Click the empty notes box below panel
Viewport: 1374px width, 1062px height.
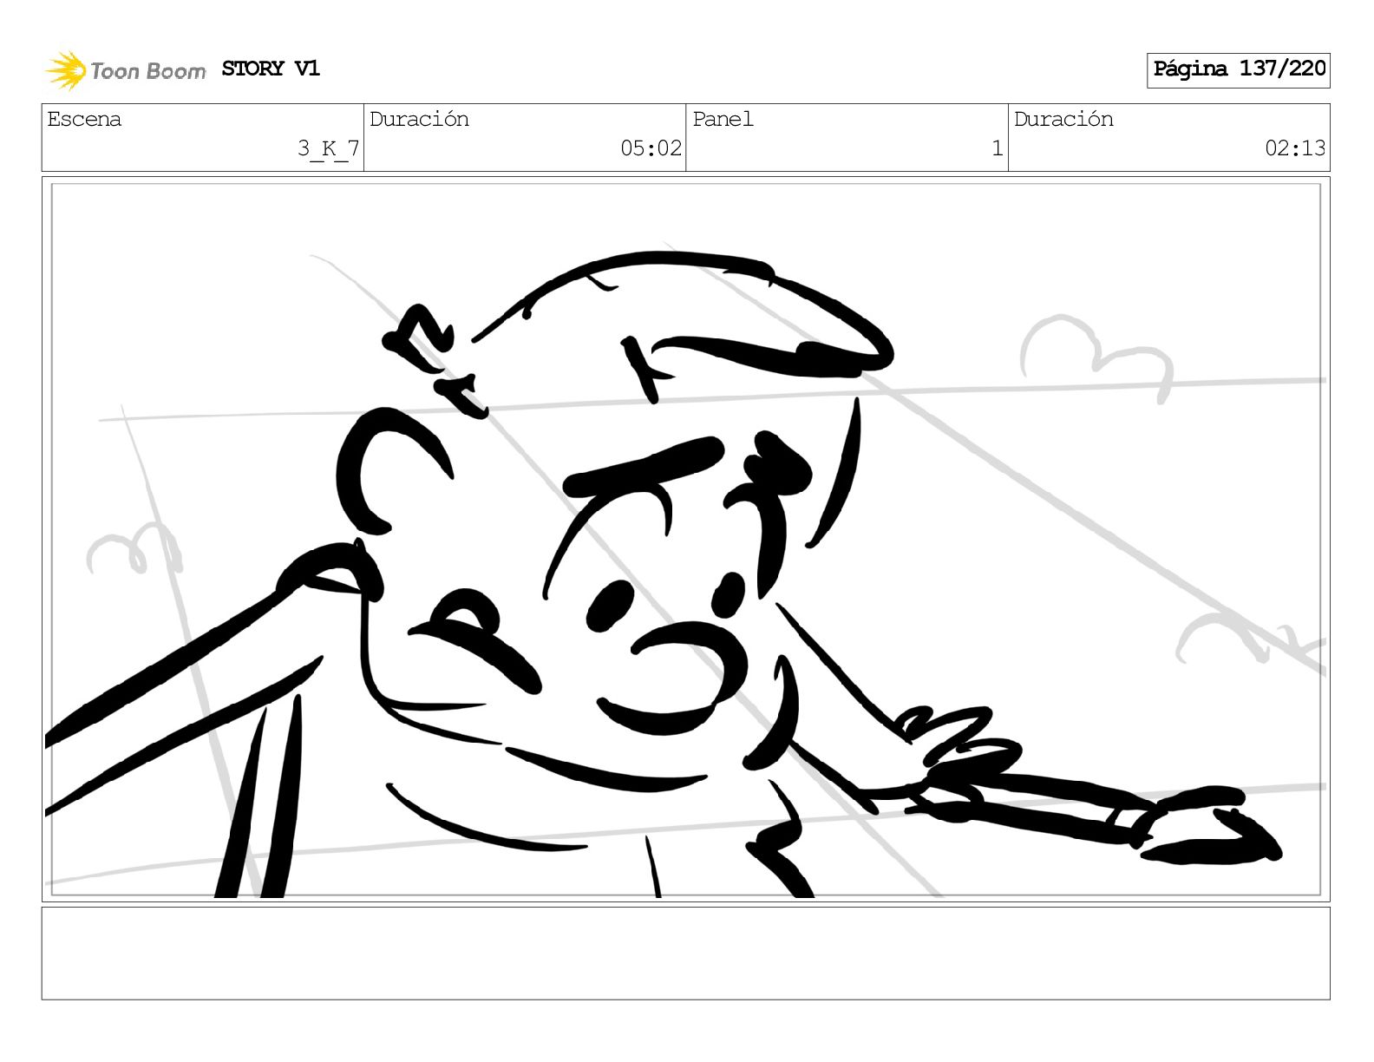click(685, 953)
